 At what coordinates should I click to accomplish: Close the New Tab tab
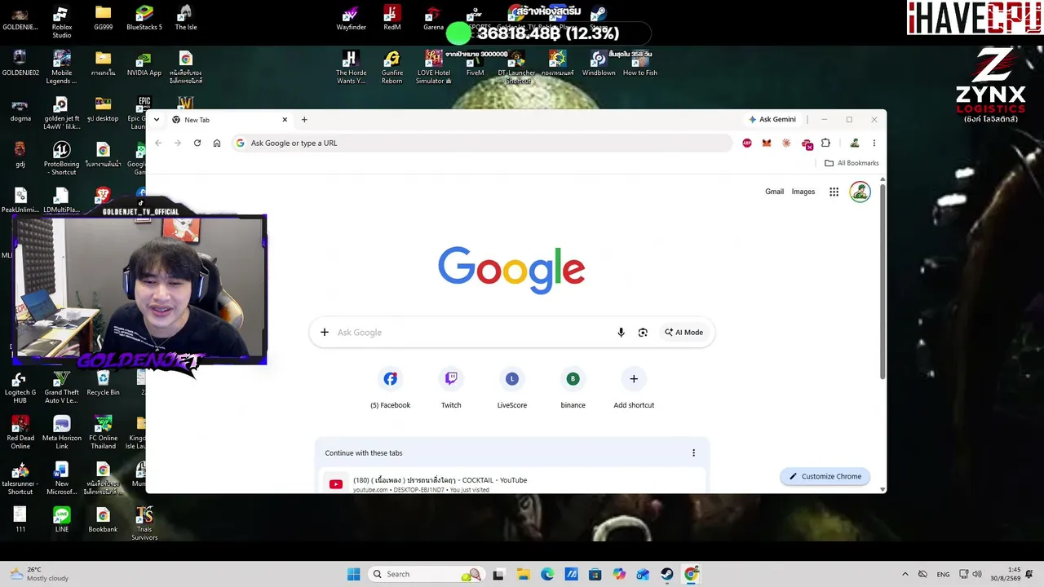point(285,120)
